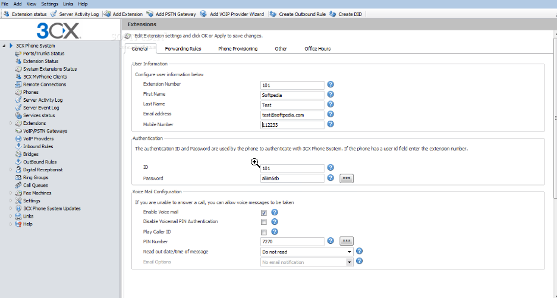This screenshot has height=298, width=557.
Task: Disable the Enable Voice mail checkbox
Action: click(x=263, y=212)
